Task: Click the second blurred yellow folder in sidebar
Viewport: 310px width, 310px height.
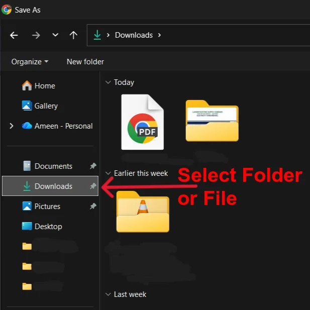Action: tap(27, 266)
